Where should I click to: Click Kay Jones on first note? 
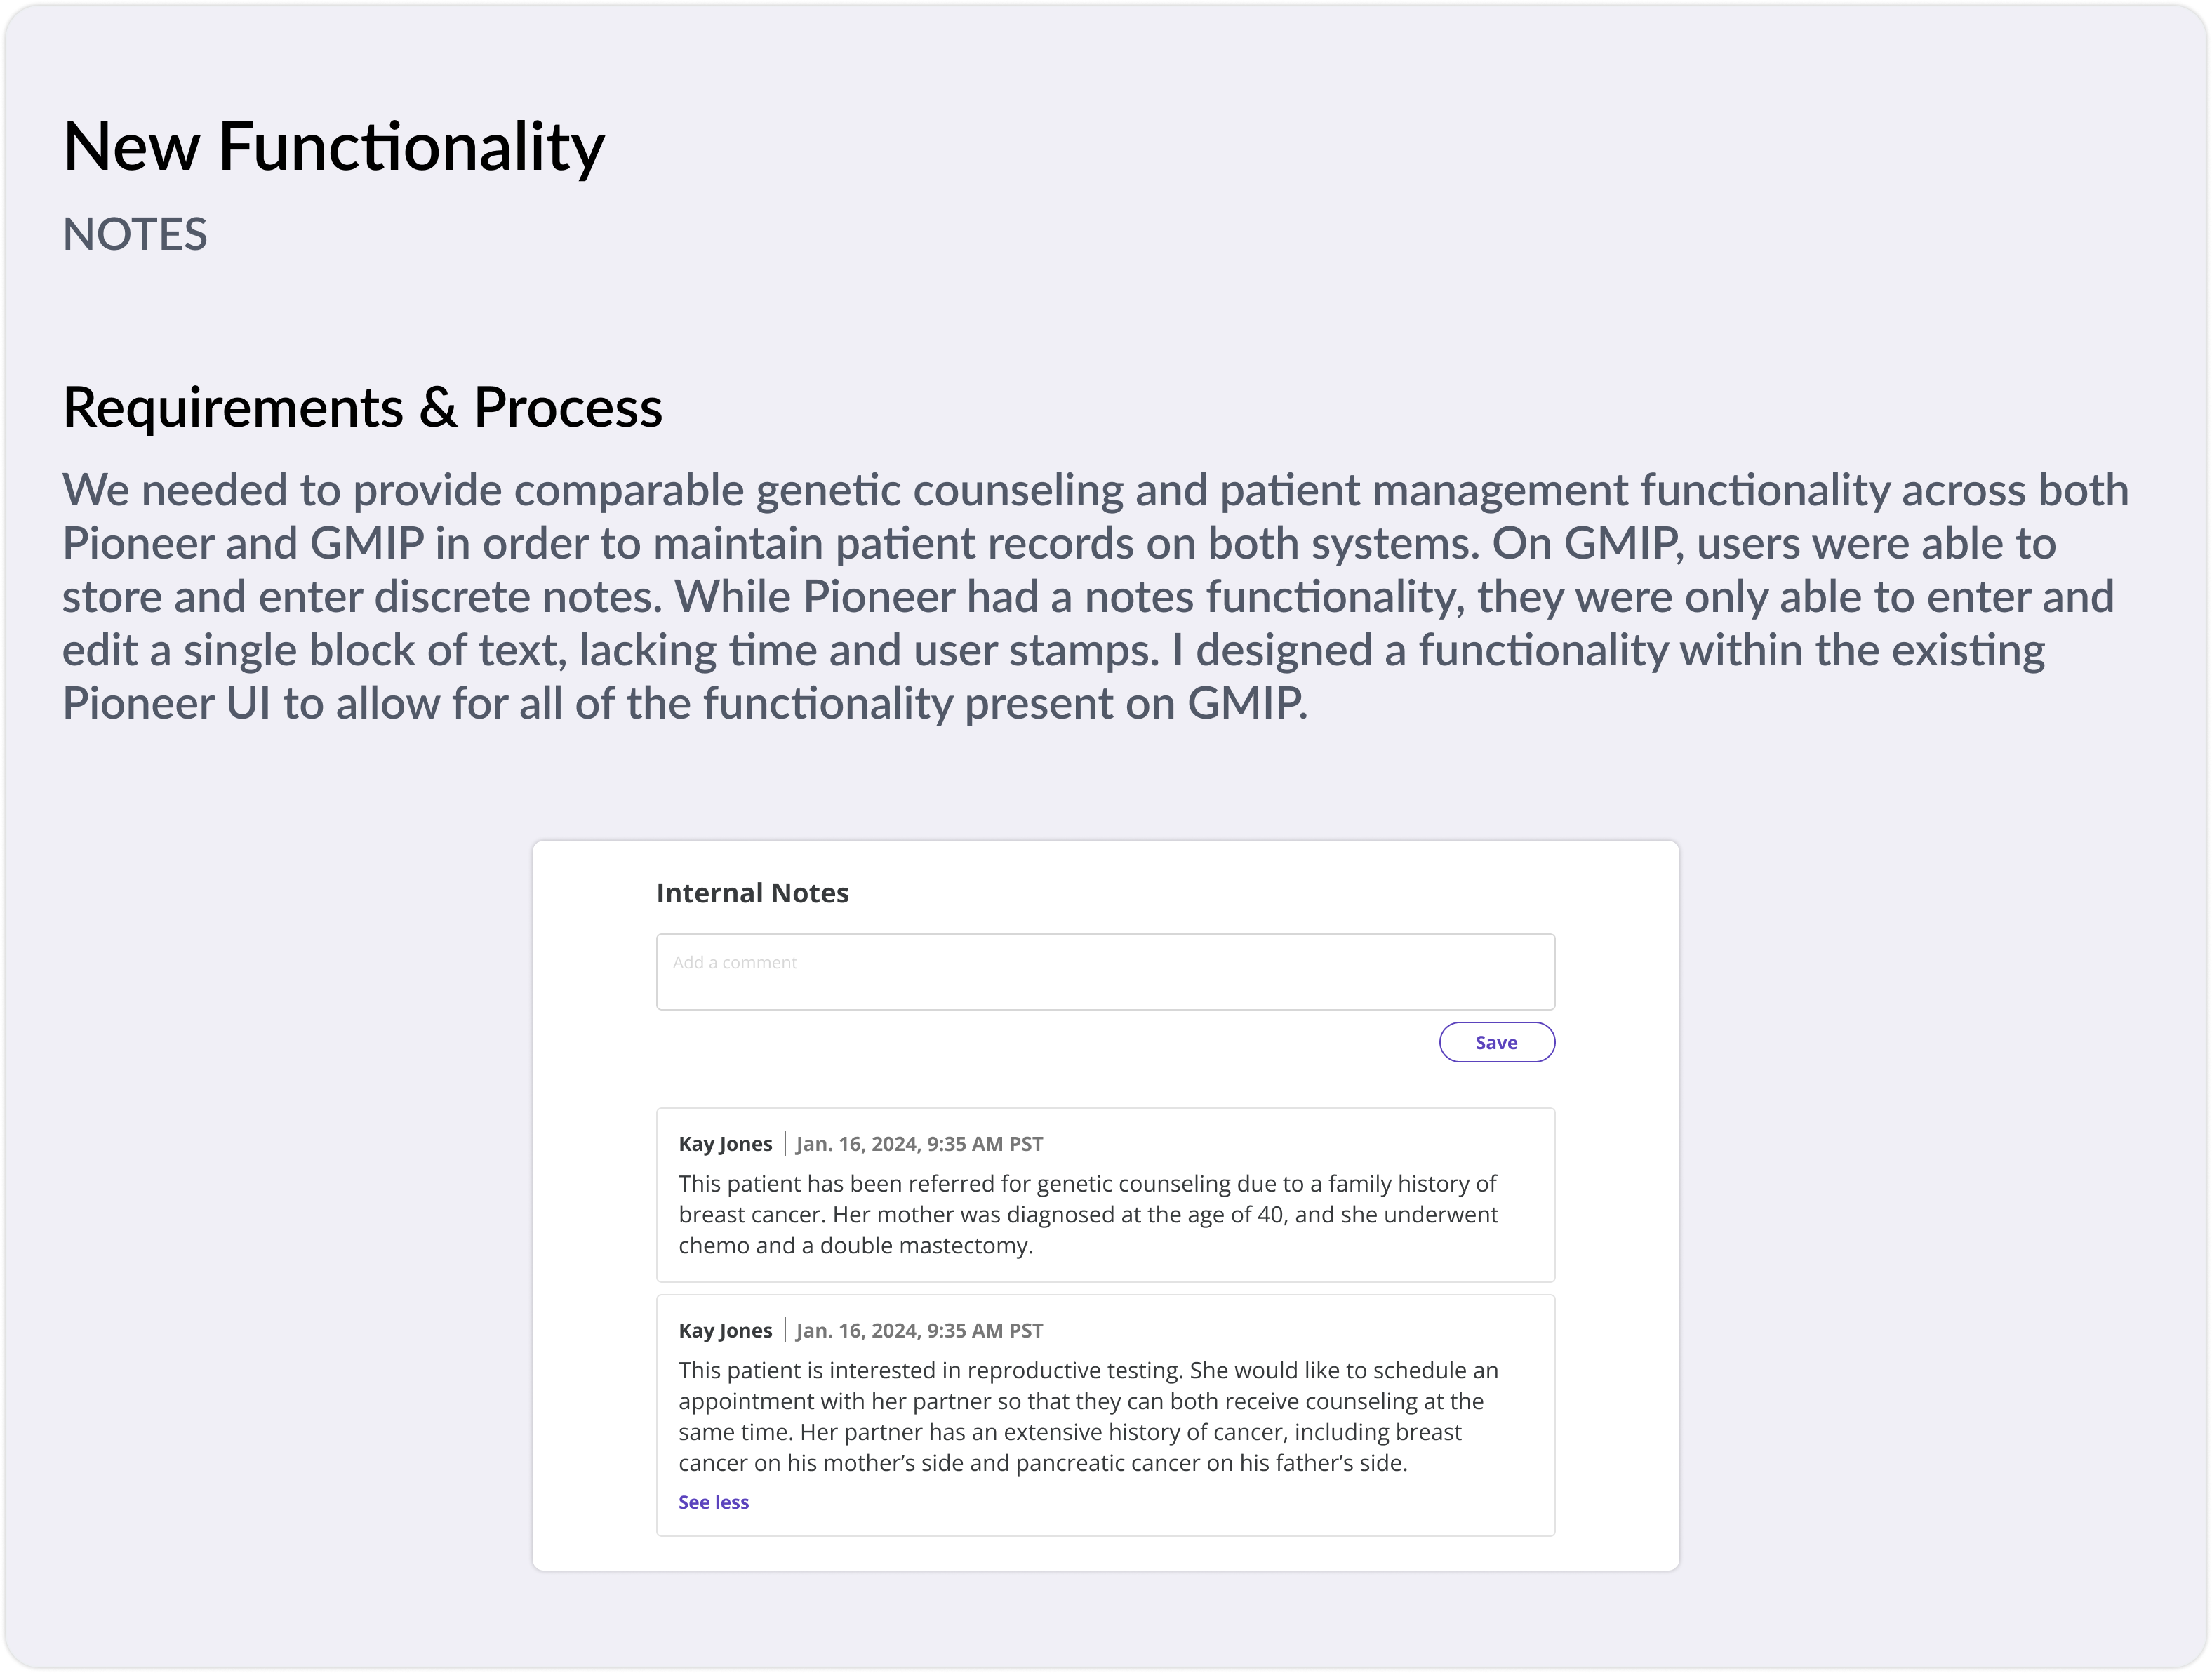tap(725, 1144)
